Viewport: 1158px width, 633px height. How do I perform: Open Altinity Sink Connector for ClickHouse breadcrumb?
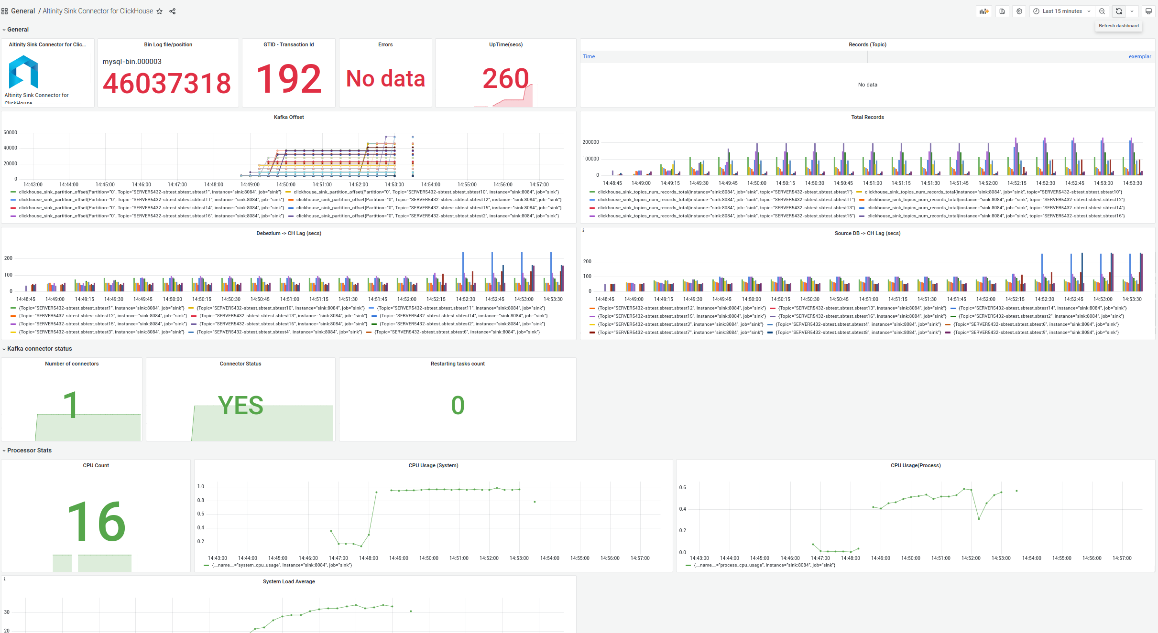(x=98, y=11)
